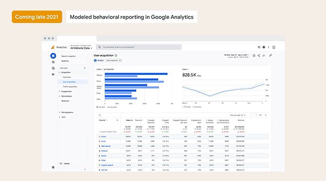Collapse the sidebar navigation chevron

[x=85, y=169]
